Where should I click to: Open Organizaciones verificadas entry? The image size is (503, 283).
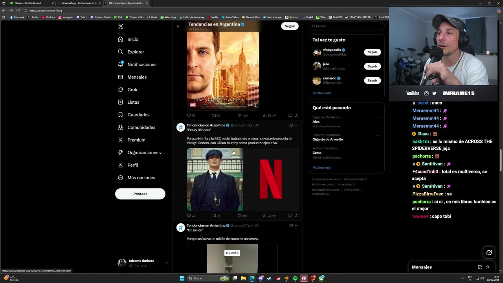[141, 153]
